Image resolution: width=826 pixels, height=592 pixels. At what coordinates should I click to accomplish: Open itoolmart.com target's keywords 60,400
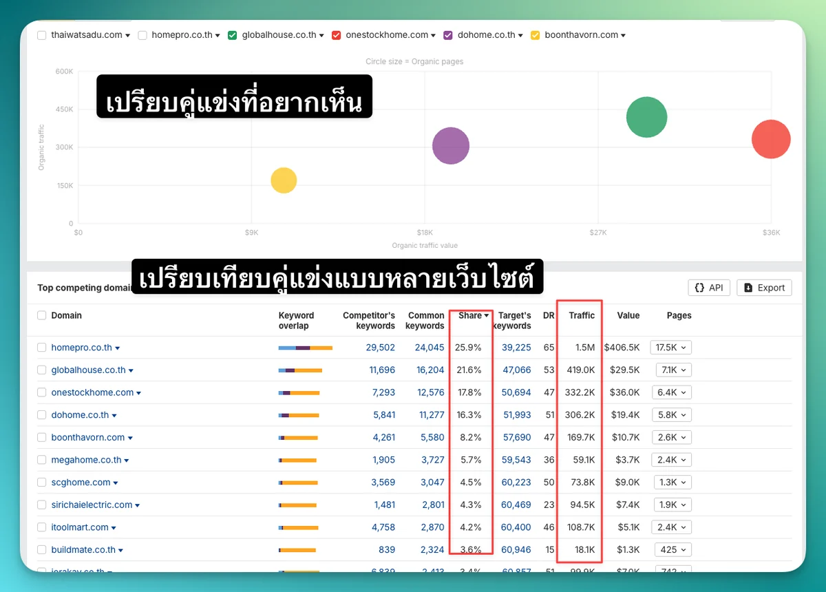click(516, 527)
